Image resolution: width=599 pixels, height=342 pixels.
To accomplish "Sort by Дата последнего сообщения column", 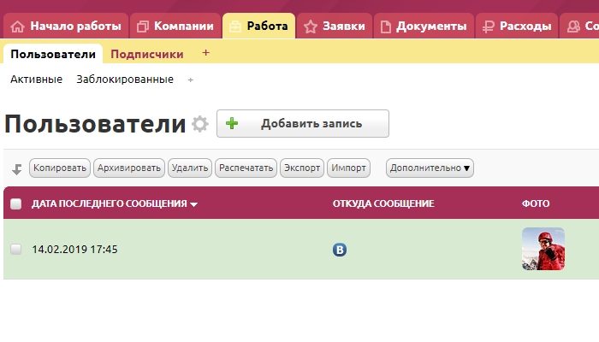I will (x=114, y=203).
